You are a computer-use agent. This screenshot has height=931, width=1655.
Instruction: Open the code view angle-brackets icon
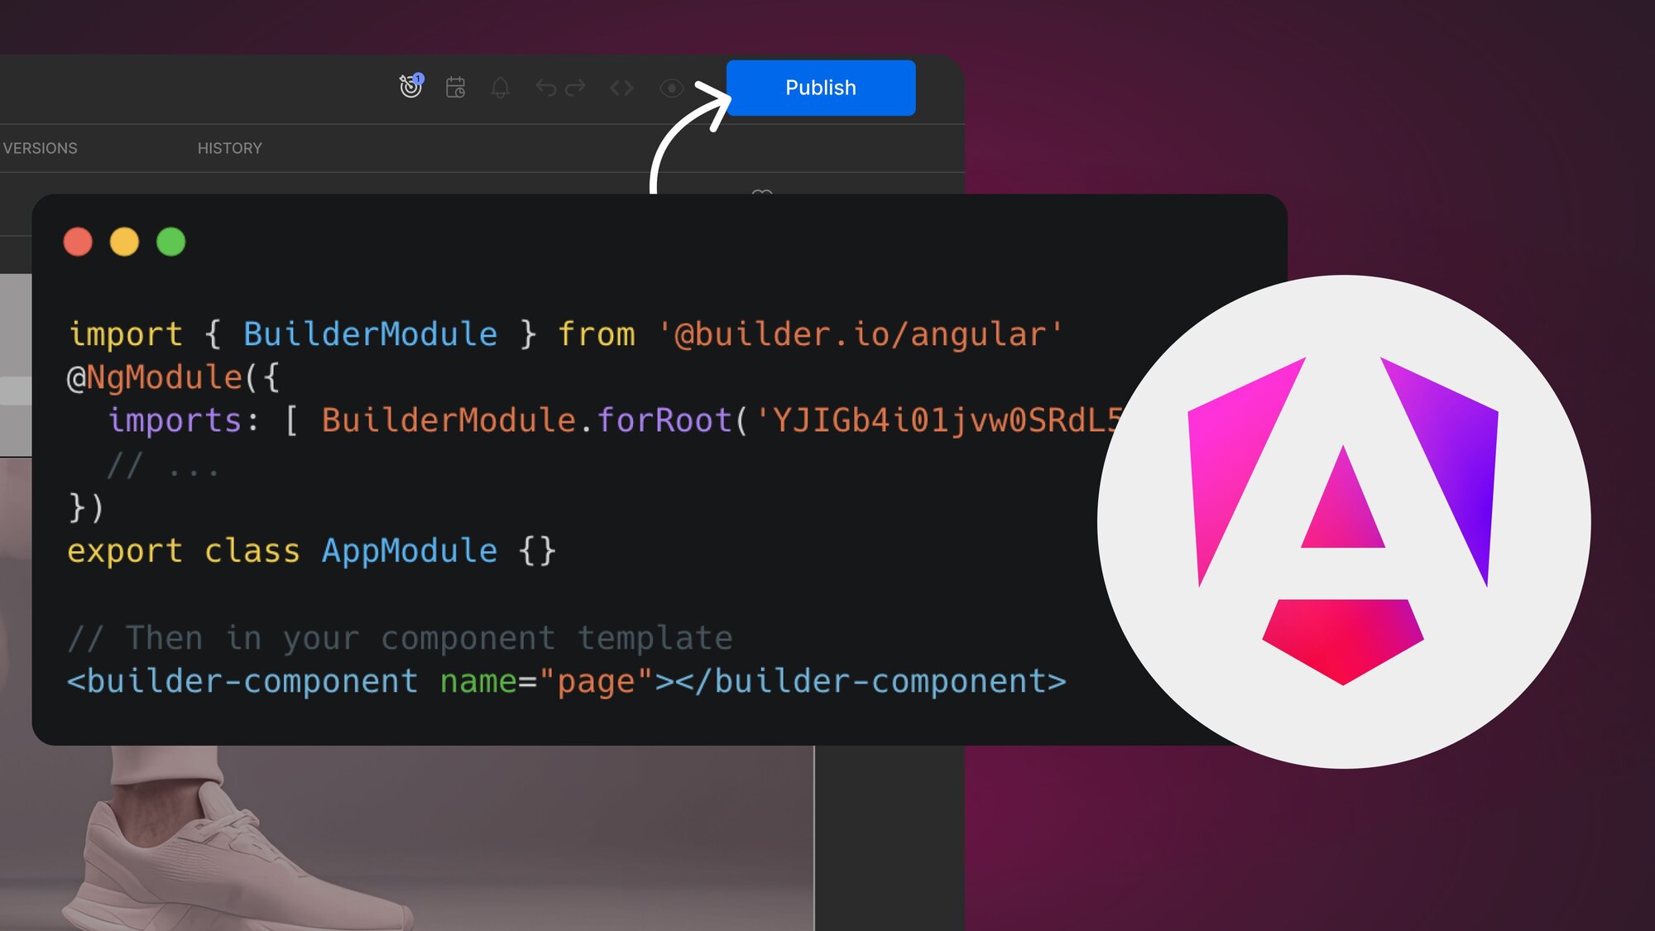[621, 88]
